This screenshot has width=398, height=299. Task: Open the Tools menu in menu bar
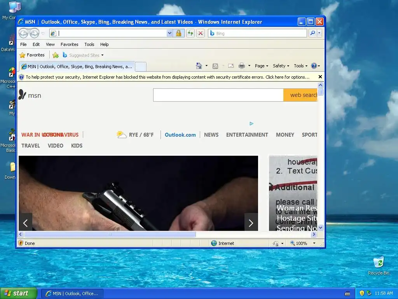coord(89,44)
